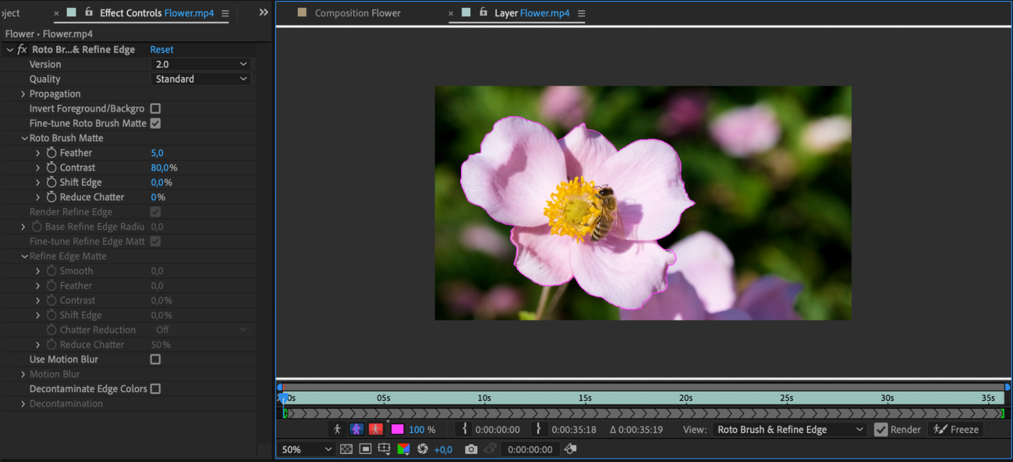Image resolution: width=1013 pixels, height=462 pixels.
Task: Open the show channel color icon
Action: [x=404, y=449]
